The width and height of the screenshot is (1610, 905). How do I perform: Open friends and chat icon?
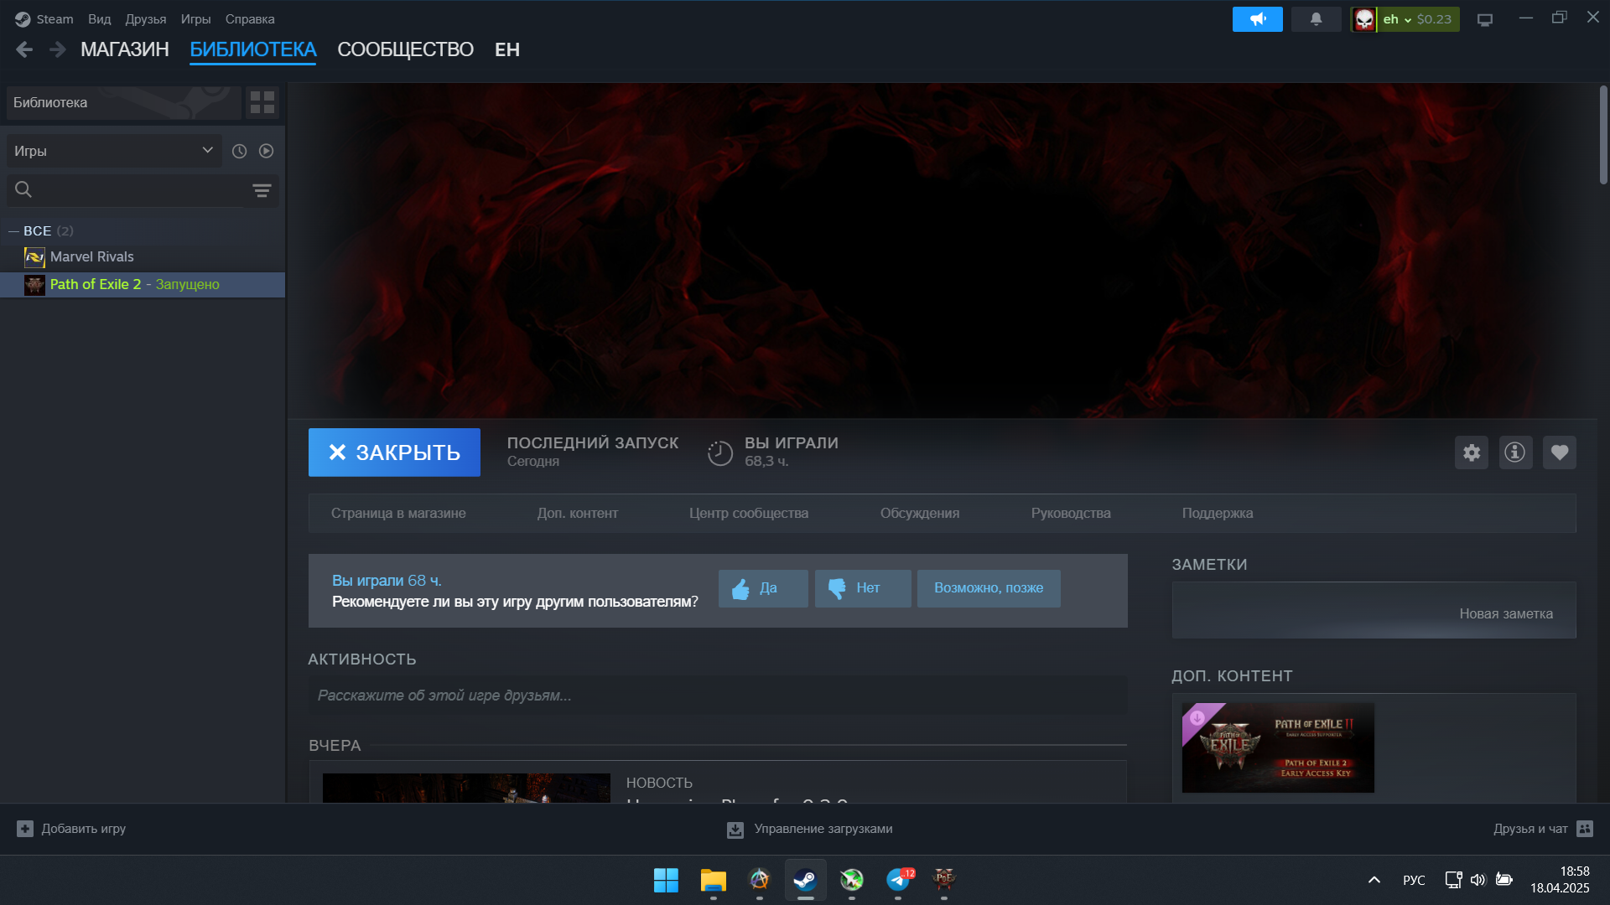[x=1584, y=829]
